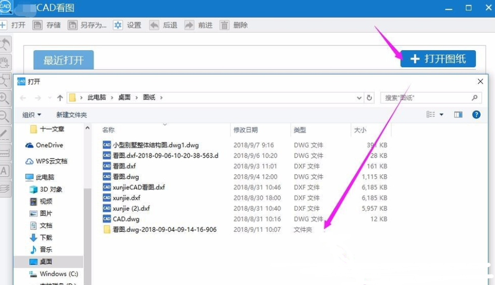Open the 组织 (Organize) dropdown menu
This screenshot has height=285, width=495.
coord(32,115)
